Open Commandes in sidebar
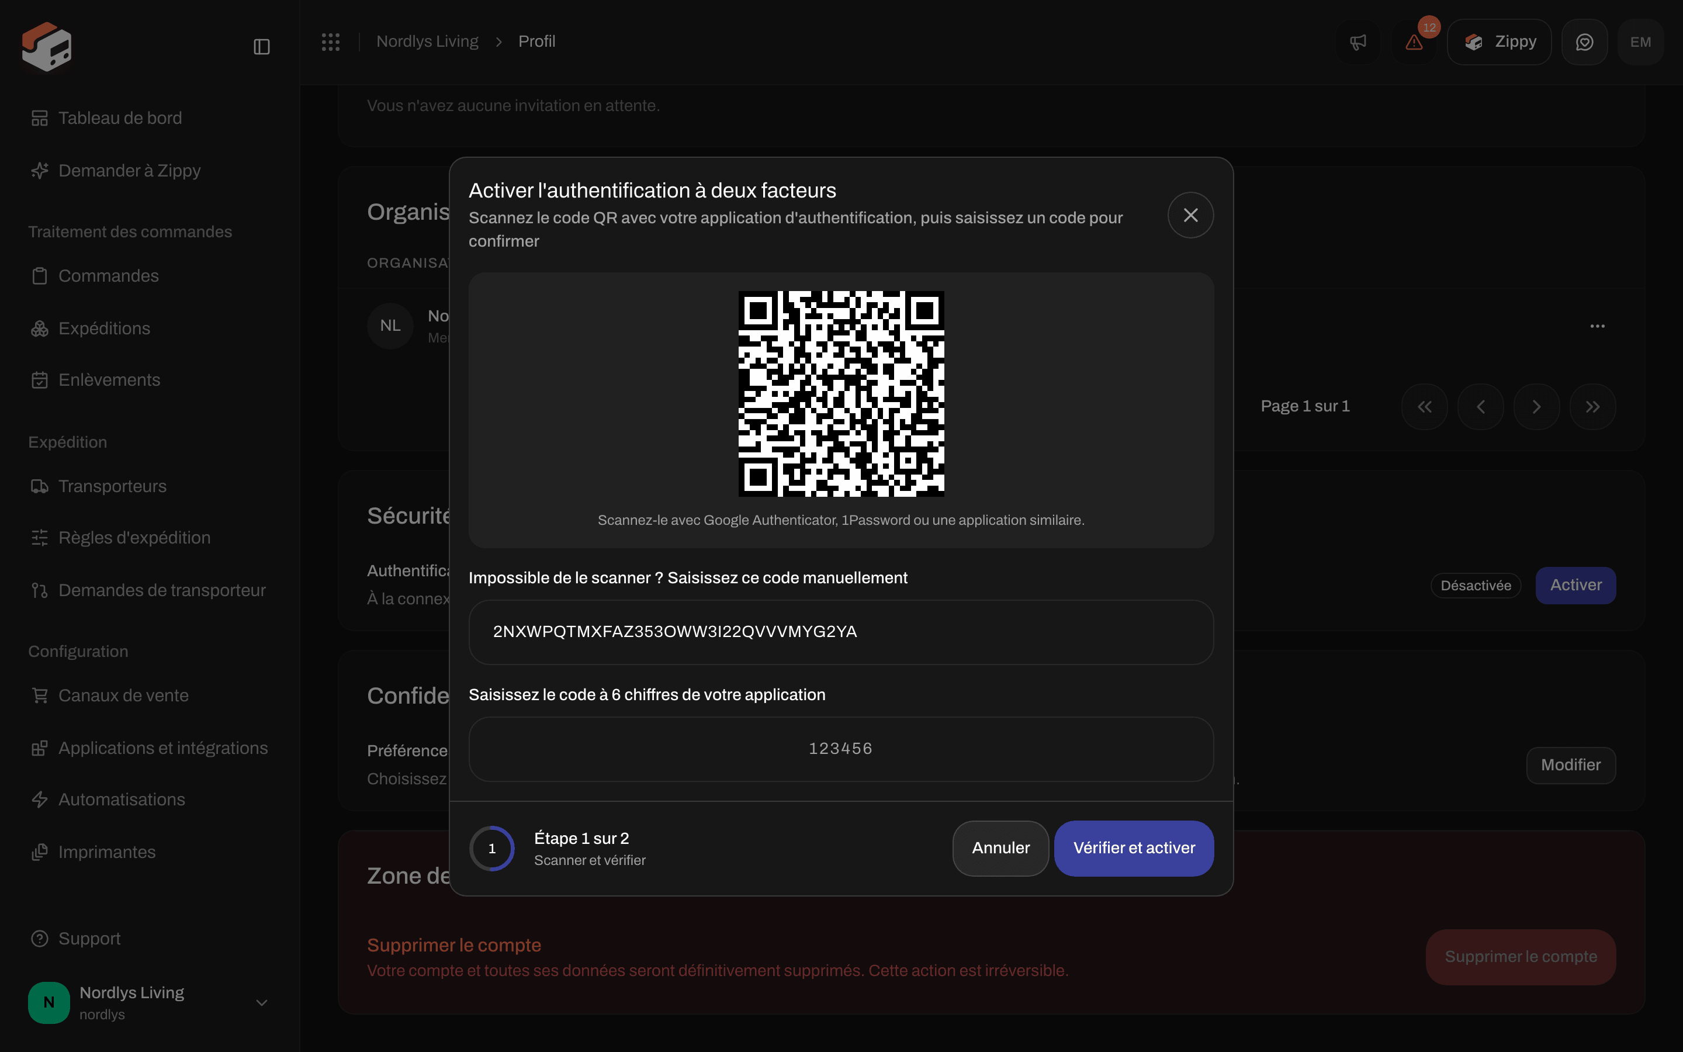This screenshot has height=1052, width=1683. pyautogui.click(x=150, y=275)
